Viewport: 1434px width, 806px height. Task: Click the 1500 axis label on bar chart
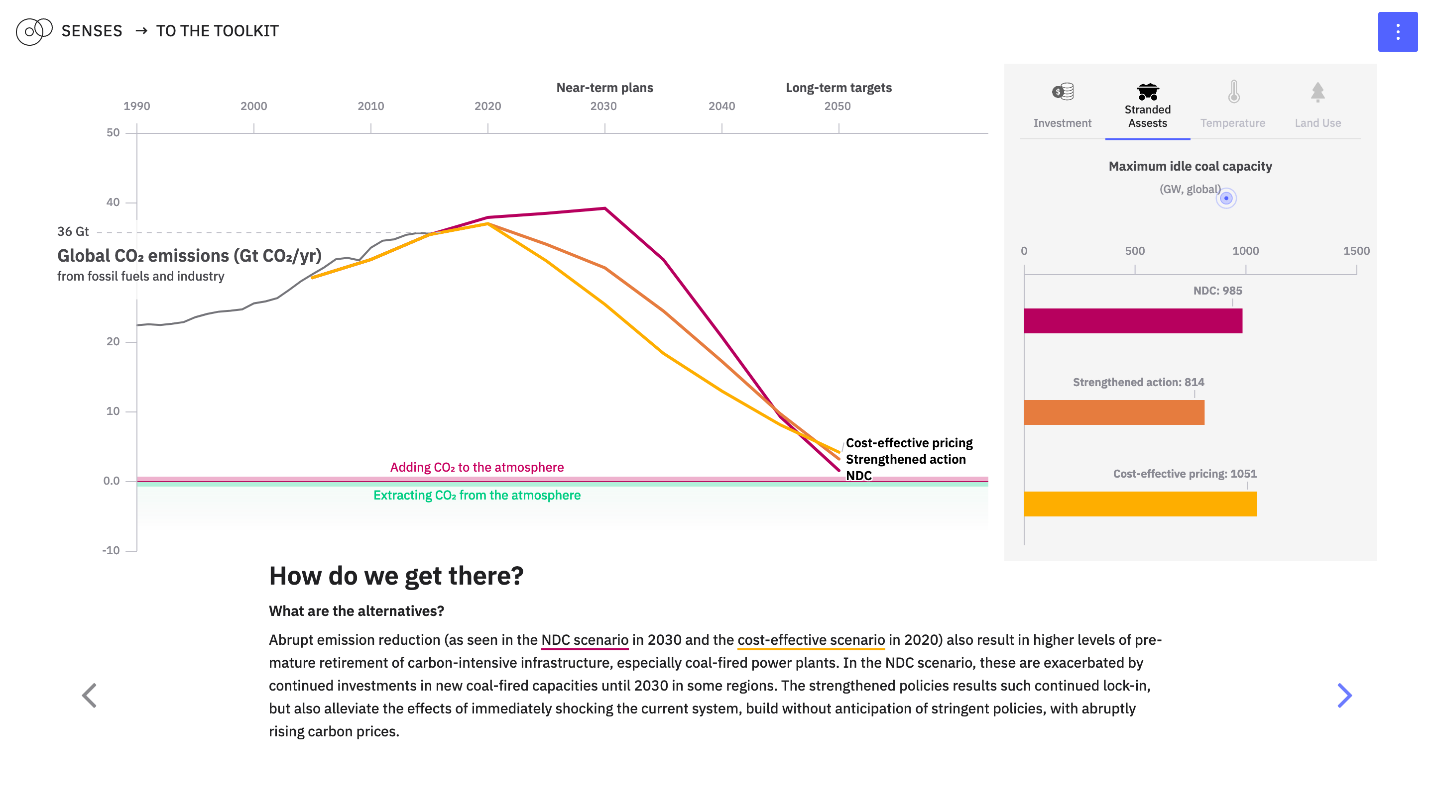click(x=1356, y=251)
